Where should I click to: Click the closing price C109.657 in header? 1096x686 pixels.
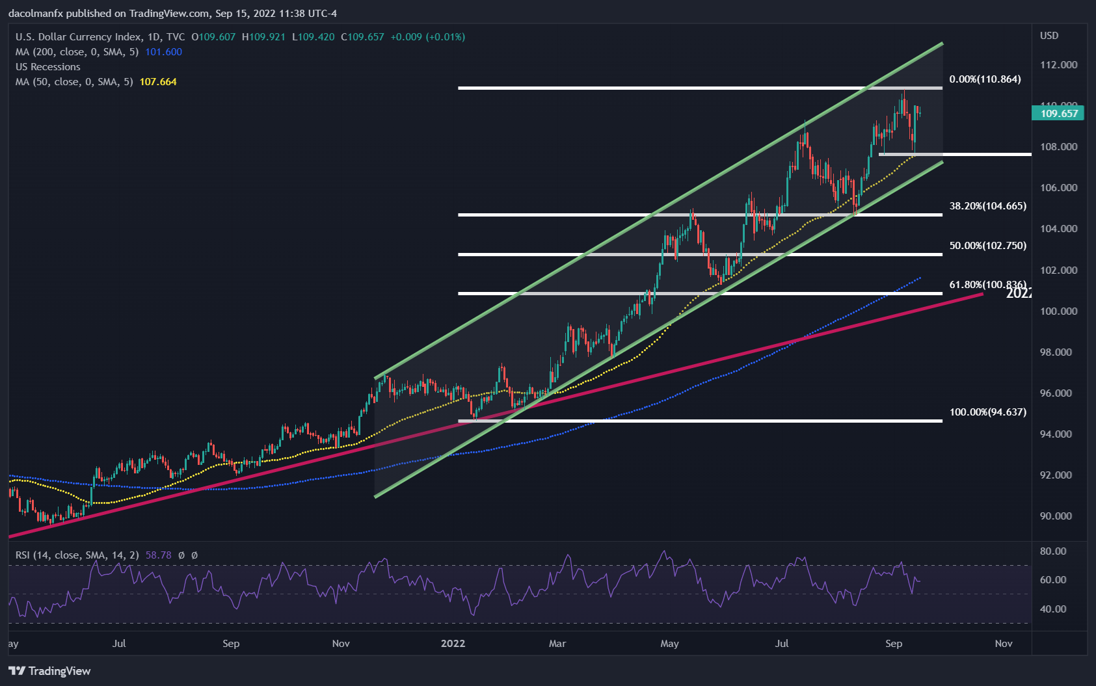(363, 37)
